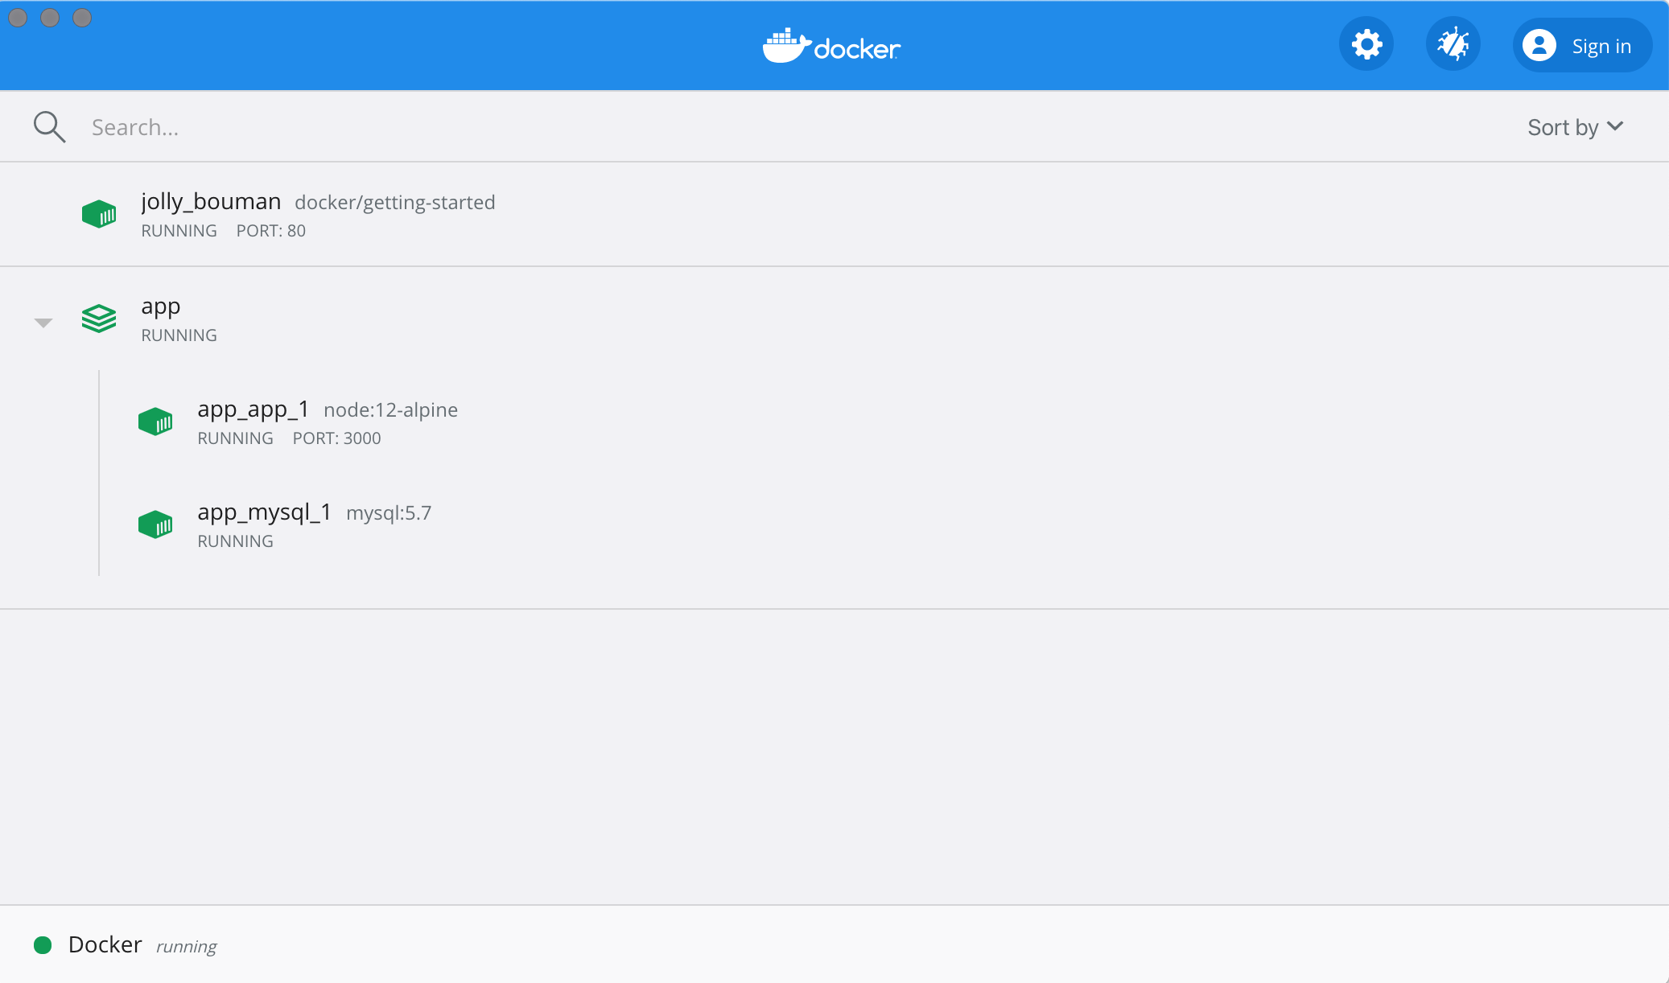This screenshot has width=1669, height=983.
Task: Select jolly_bouman running container entry
Action: 835,214
